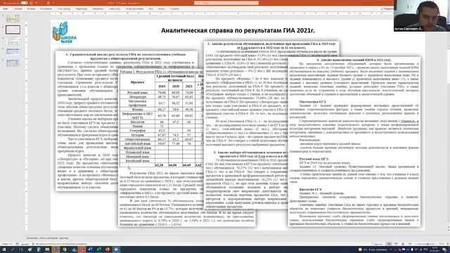
Task: Switch to the Вставка ribbon tab
Action: [x=31, y=9]
